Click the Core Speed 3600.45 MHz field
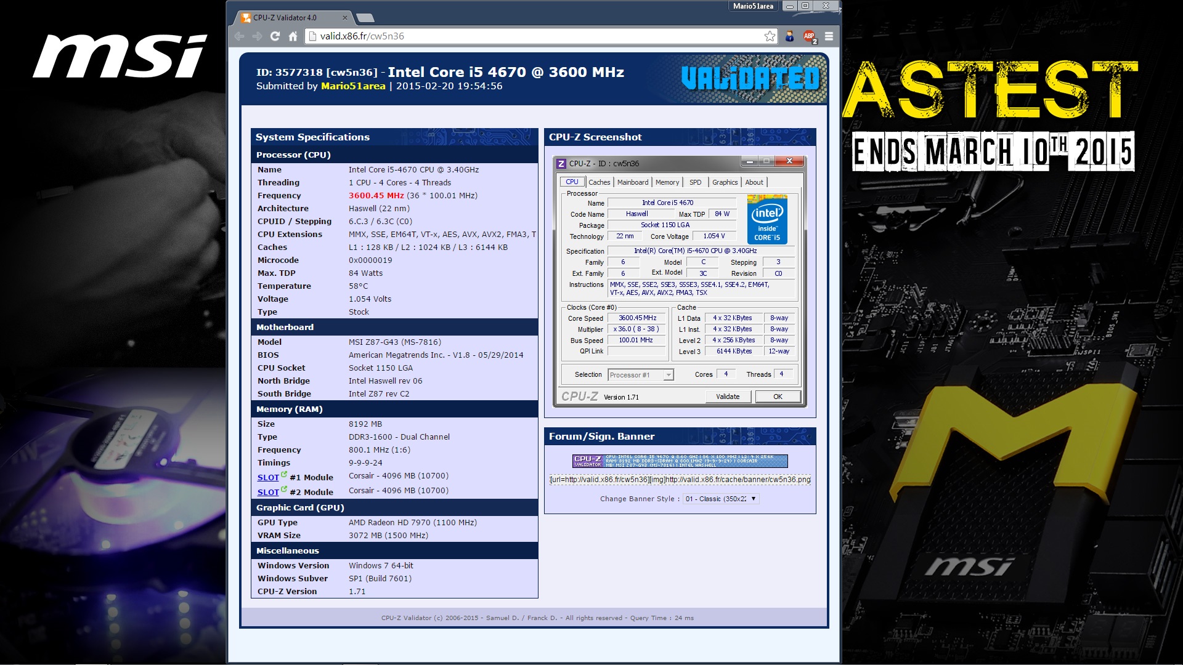The image size is (1183, 665). click(637, 318)
